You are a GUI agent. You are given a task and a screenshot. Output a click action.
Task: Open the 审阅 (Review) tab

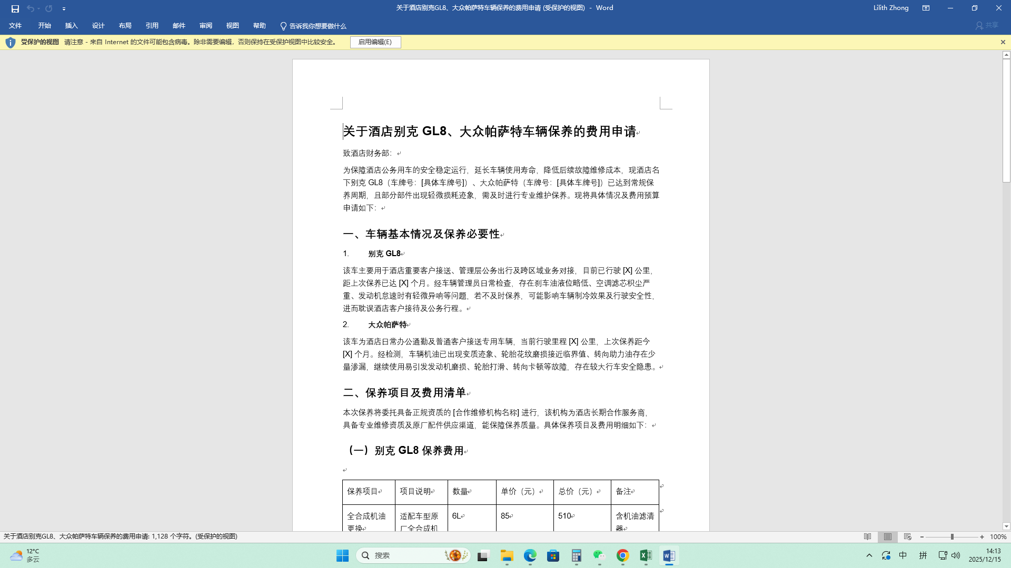[x=205, y=26]
